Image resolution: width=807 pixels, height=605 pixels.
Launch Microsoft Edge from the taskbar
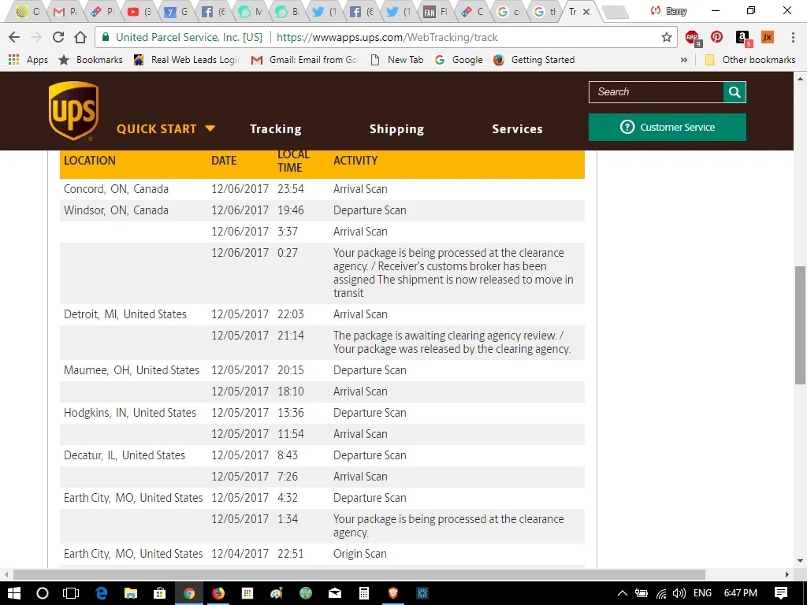(101, 593)
